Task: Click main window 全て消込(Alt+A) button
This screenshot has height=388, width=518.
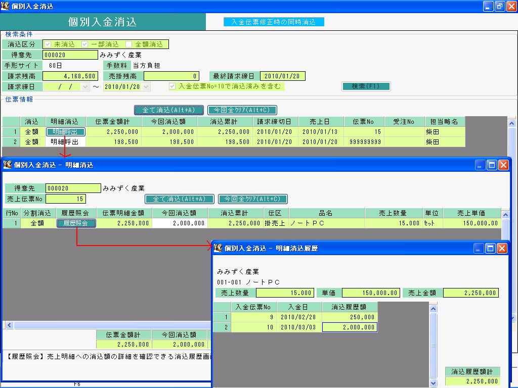Action: (169, 110)
